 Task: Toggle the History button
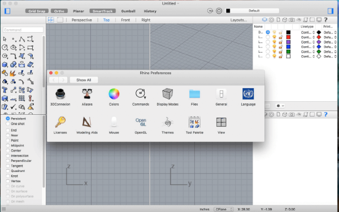150,11
